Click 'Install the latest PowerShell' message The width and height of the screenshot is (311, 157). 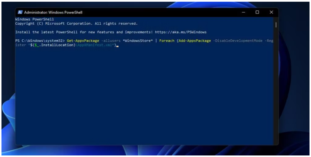111,32
